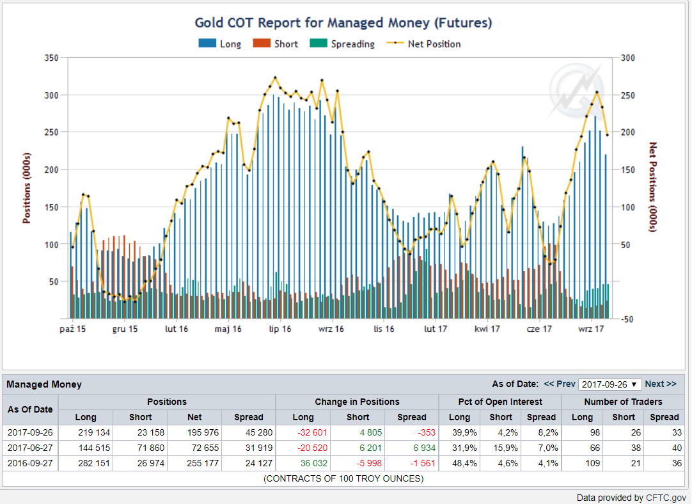The width and height of the screenshot is (692, 504).
Task: Click the 2017-06-27 date row cell
Action: pos(30,448)
